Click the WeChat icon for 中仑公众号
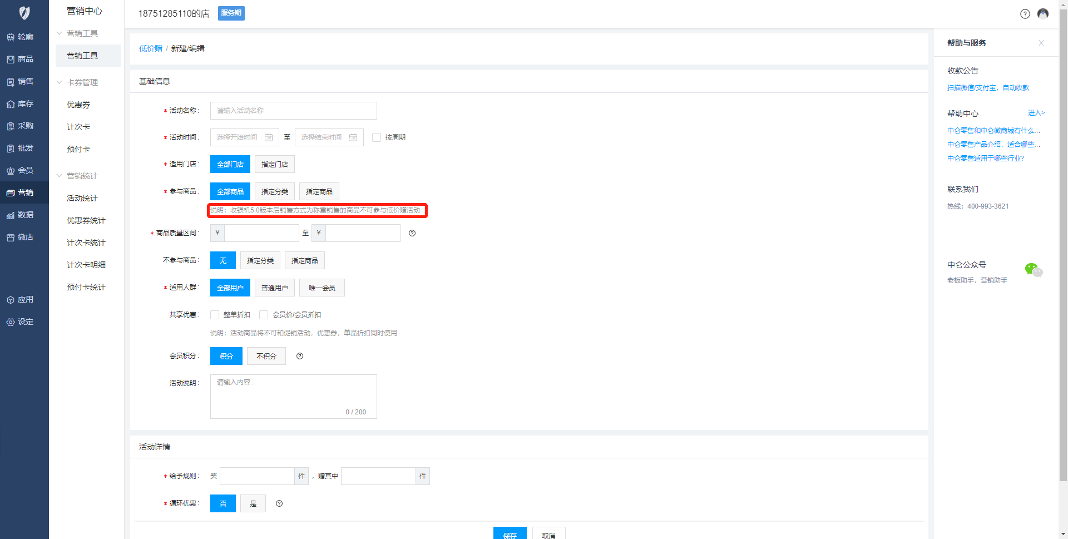 tap(1033, 270)
